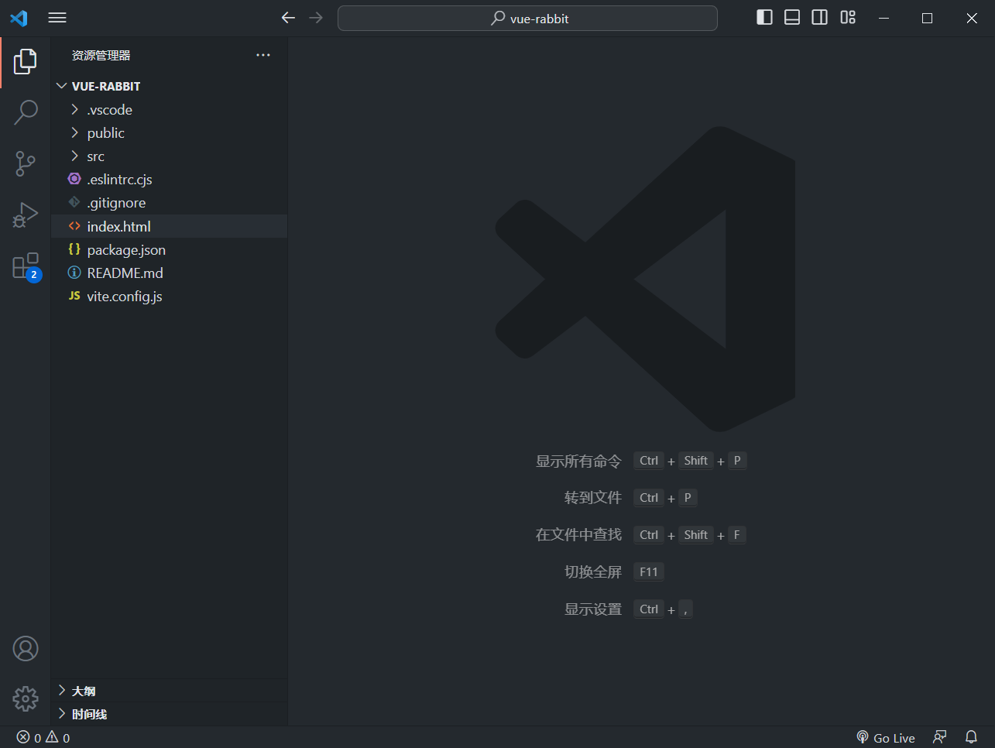
Task: Click the 资源管理器 explorer title
Action: [101, 56]
